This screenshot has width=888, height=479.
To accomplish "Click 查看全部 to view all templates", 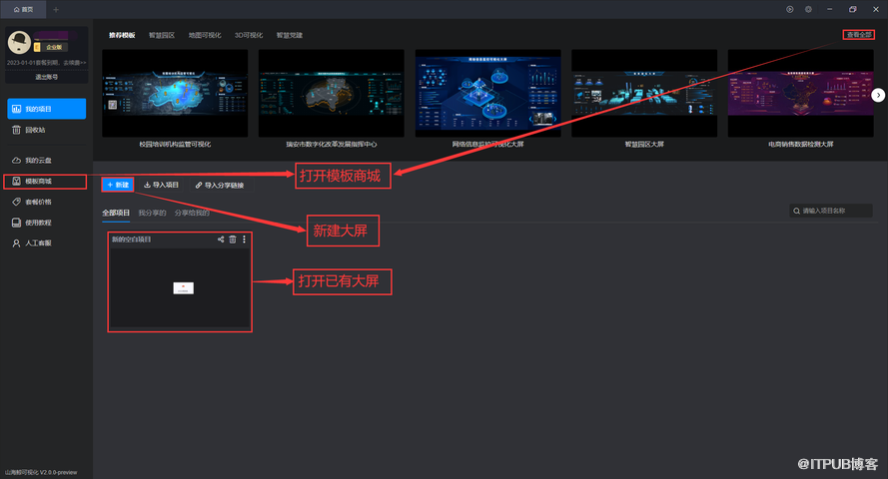I will coord(859,35).
